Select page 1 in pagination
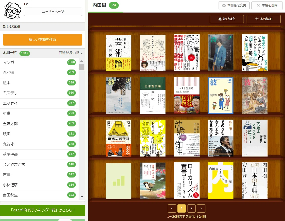This screenshot has width=285, height=221. [x=182, y=208]
